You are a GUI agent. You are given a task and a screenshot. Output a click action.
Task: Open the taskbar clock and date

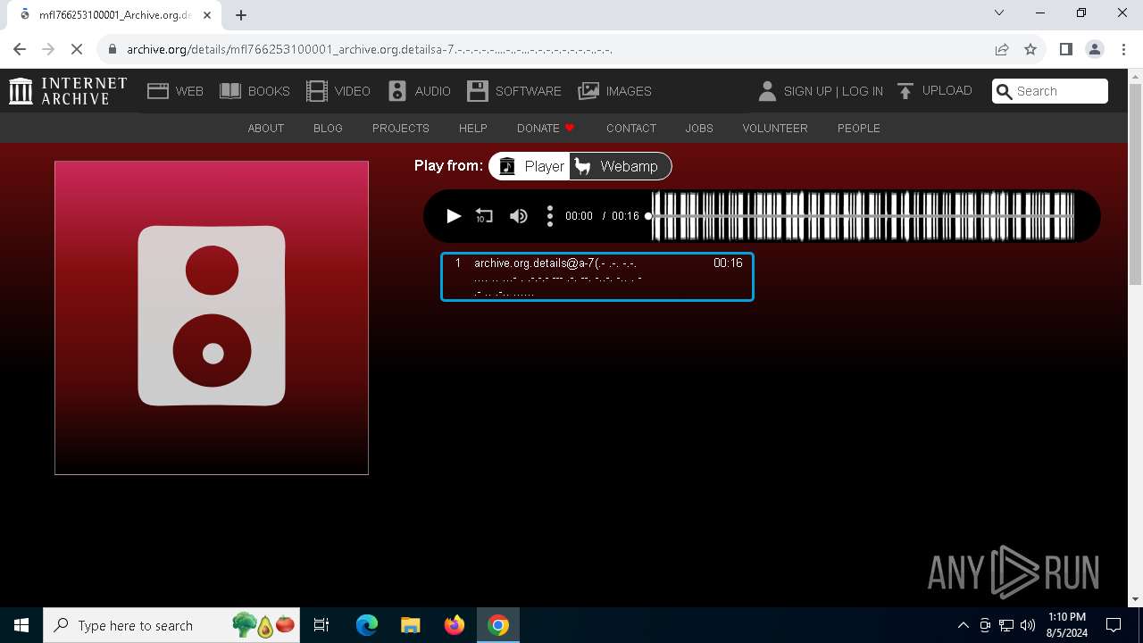point(1067,625)
